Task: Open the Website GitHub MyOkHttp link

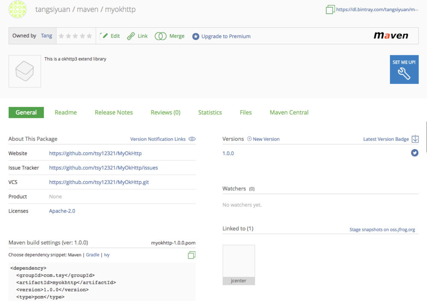Action: click(x=95, y=153)
